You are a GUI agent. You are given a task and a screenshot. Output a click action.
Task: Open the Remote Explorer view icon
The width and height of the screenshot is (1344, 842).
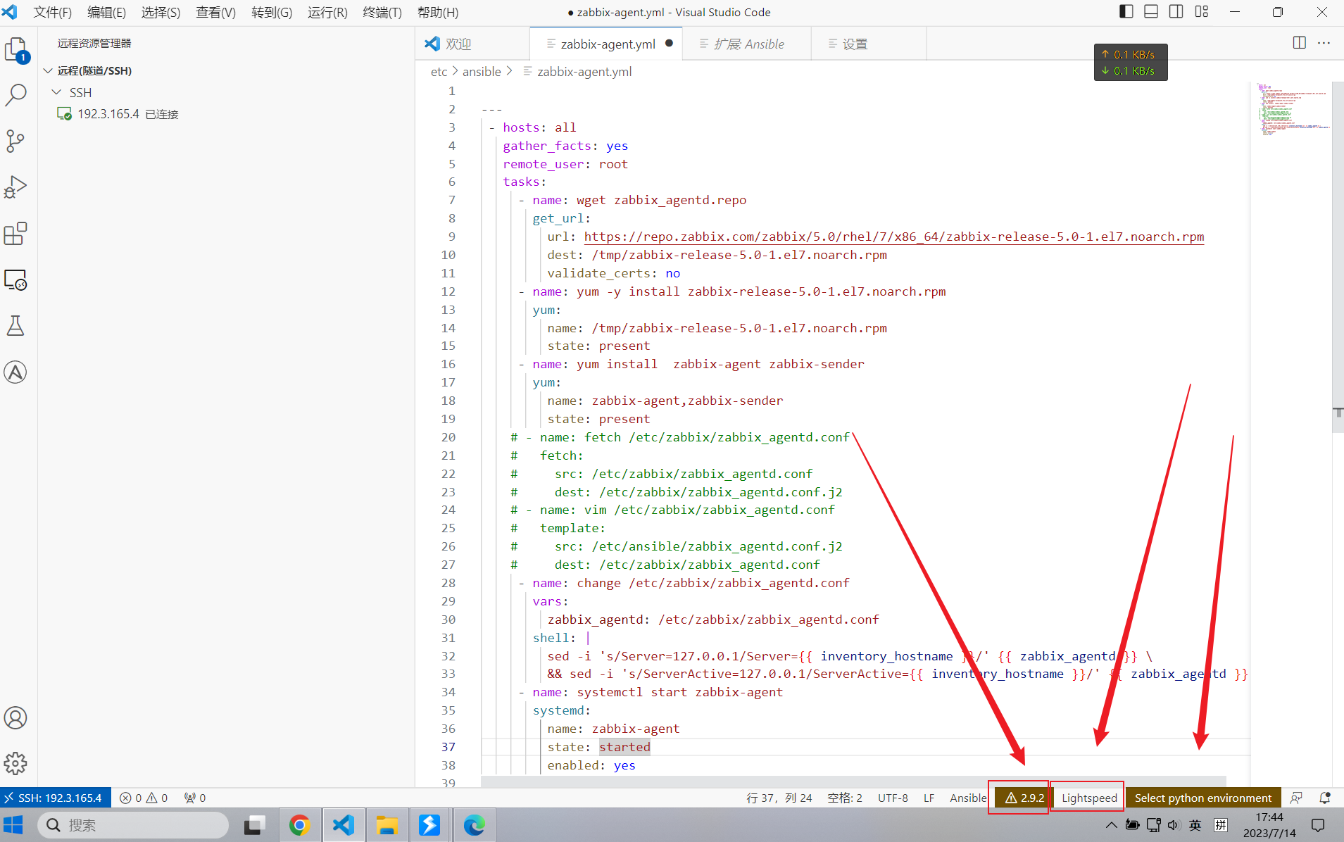coord(16,280)
